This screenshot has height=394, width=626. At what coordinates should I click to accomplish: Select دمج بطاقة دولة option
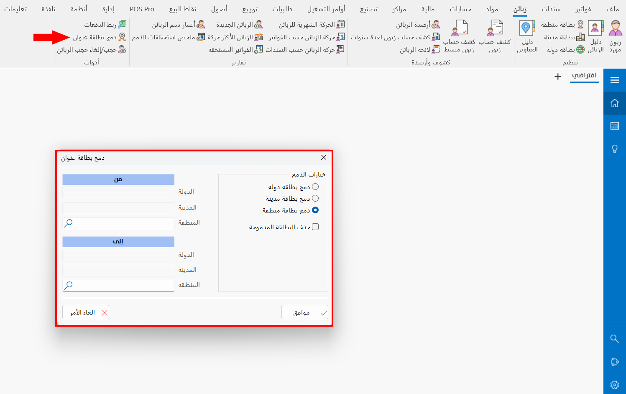tap(316, 186)
